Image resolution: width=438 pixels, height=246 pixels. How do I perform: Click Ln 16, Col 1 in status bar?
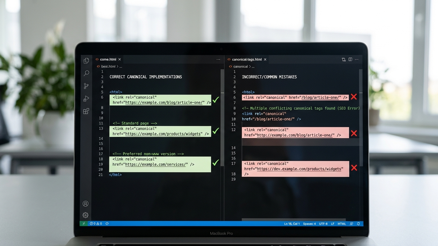click(x=292, y=224)
